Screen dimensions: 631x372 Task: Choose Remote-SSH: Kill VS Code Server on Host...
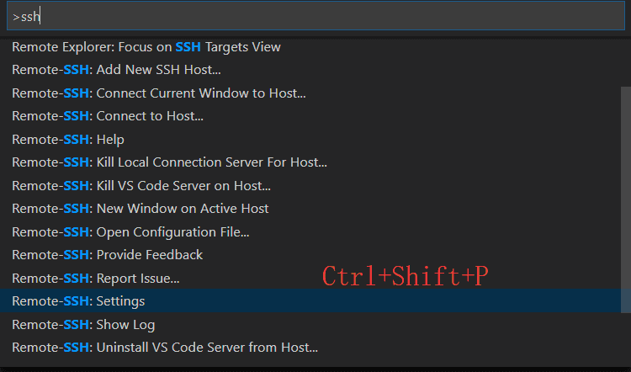(310, 186)
